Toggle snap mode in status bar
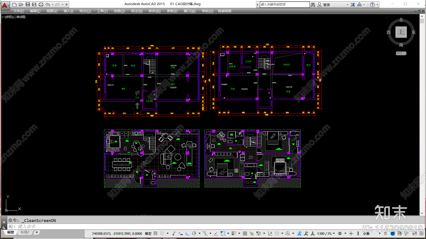426x239 pixels. [162, 233]
